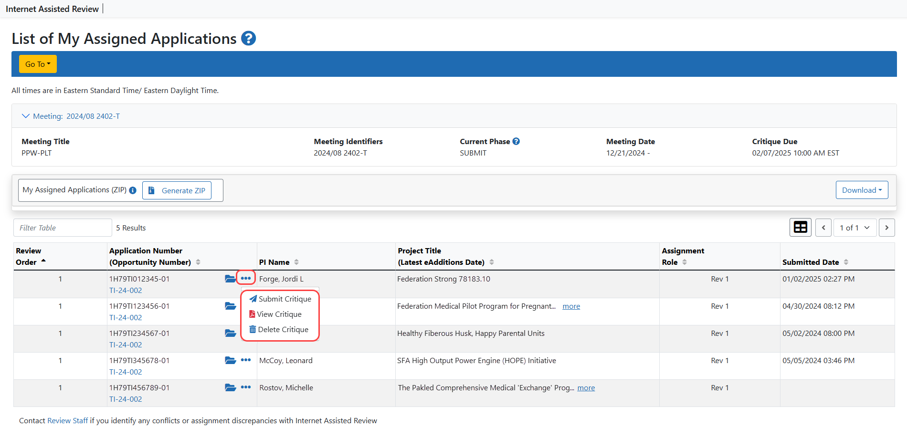This screenshot has width=907, height=438.
Task: Open folder icon for 1H79TI012345-01
Action: click(231, 279)
